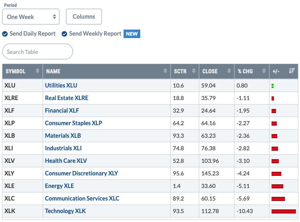Open Real Estate XLRE link
The height and width of the screenshot is (222, 300).
point(66,98)
